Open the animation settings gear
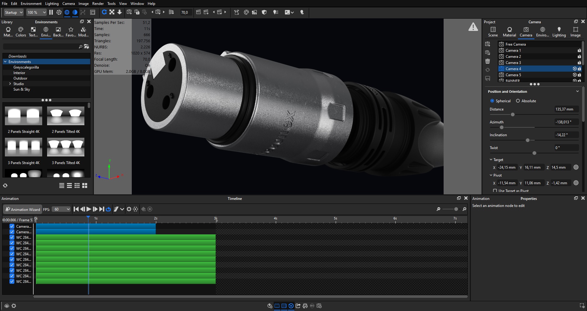The image size is (587, 311). (129, 209)
